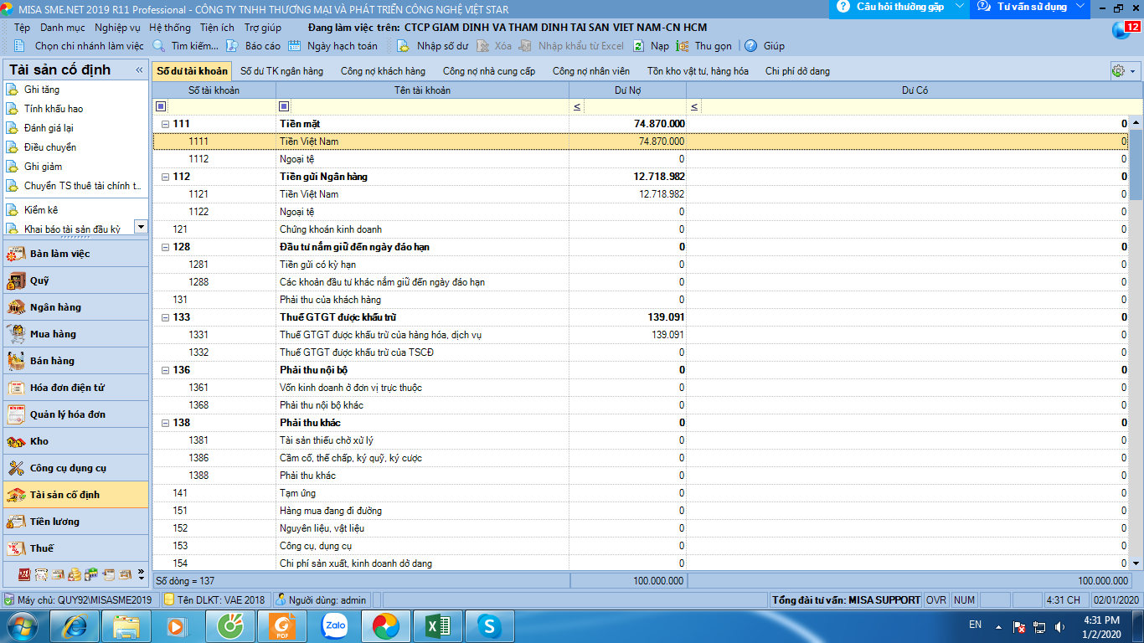1144x643 pixels.
Task: Collapse the Tài sản cố định side panel
Action: tap(139, 70)
